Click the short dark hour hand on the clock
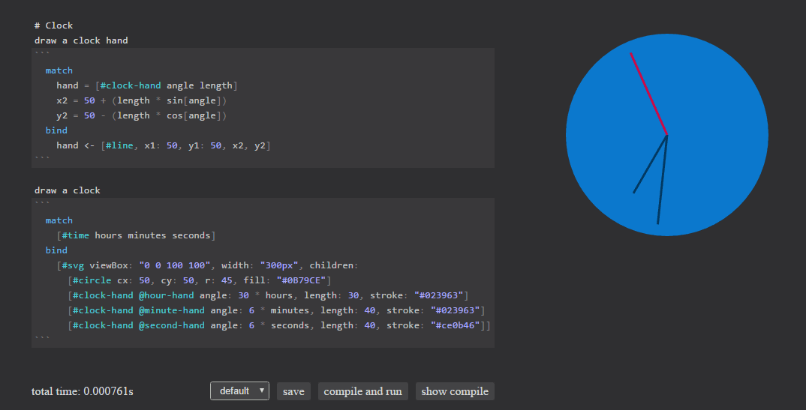This screenshot has height=410, width=806. [x=650, y=164]
